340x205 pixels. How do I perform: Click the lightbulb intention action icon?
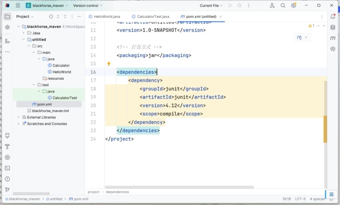pos(109,64)
